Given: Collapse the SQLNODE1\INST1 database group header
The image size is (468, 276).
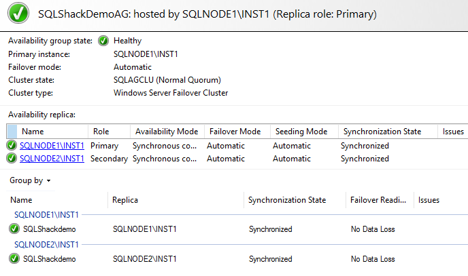Looking at the screenshot, I should click(x=46, y=215).
